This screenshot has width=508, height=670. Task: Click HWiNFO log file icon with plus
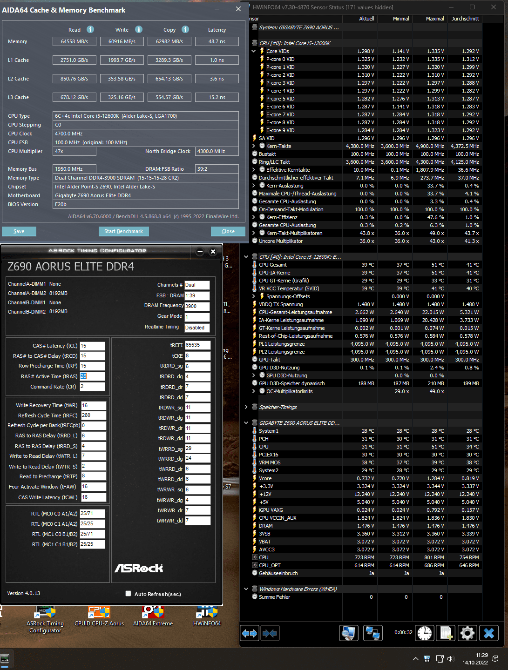(x=446, y=633)
